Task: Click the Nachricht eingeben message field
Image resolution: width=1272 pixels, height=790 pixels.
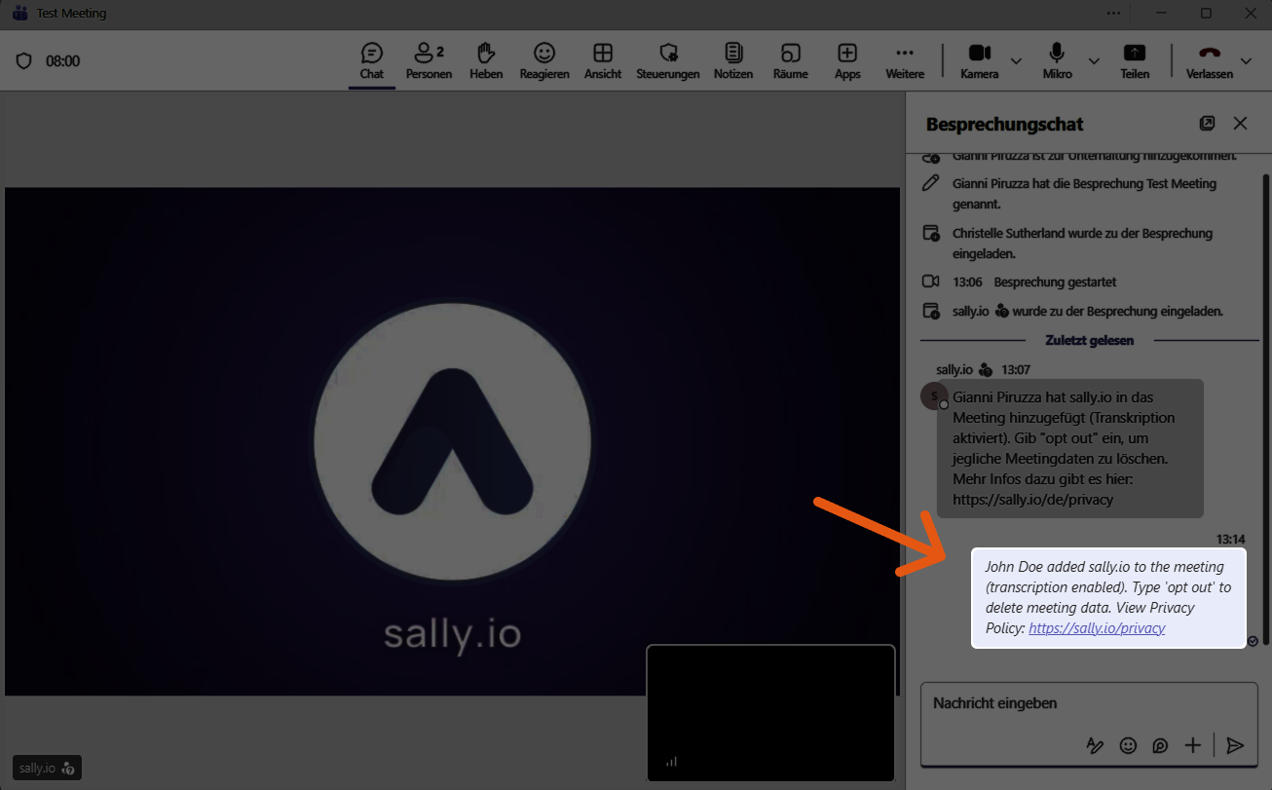Action: pos(1071,703)
